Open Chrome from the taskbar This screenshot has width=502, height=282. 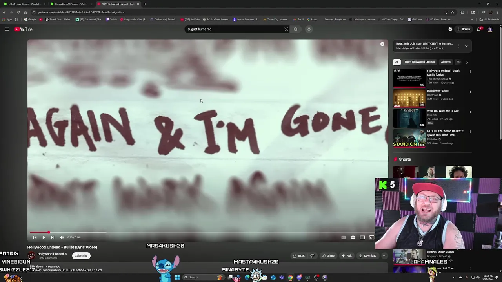290,277
